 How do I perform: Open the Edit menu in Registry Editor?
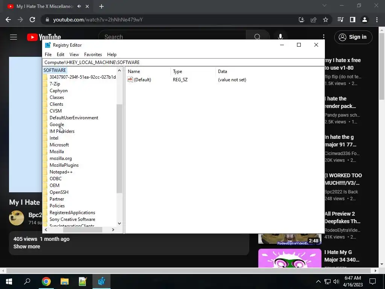point(61,55)
